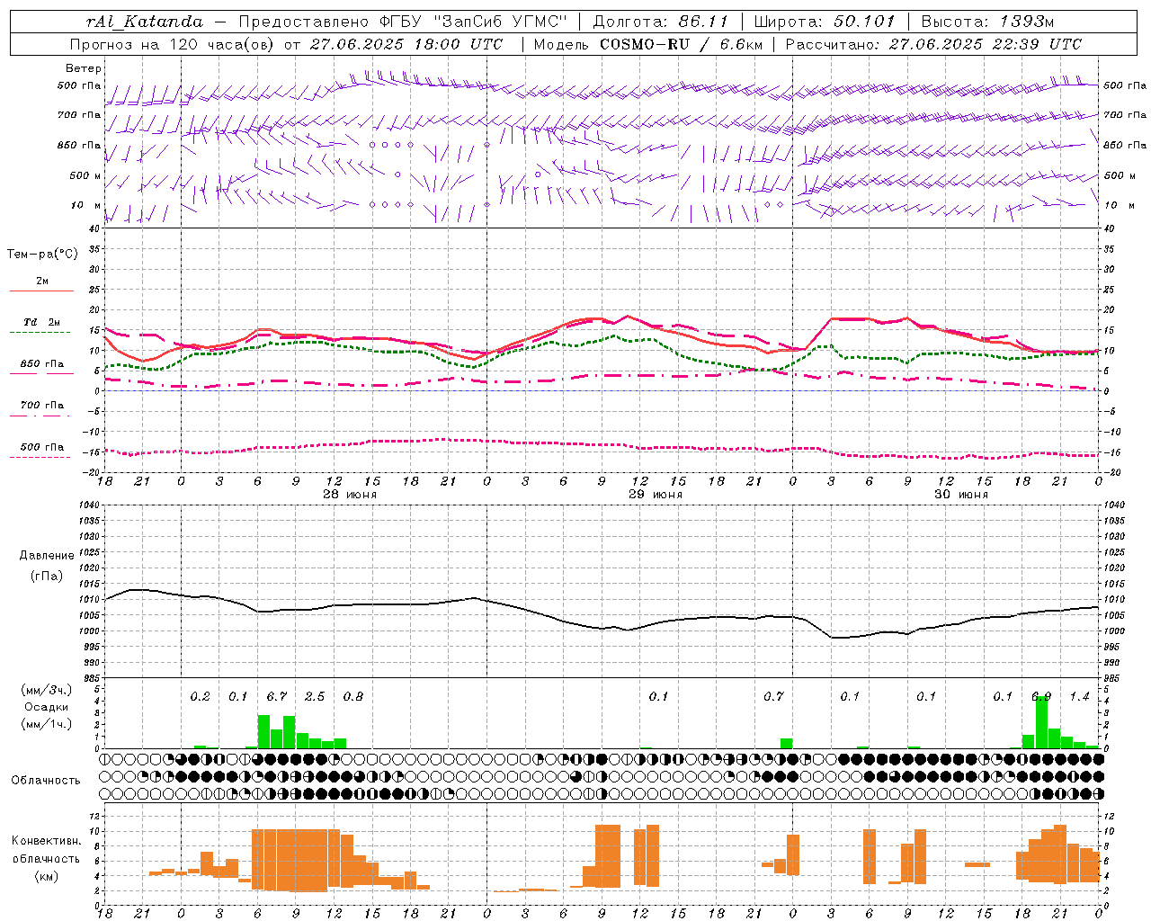Click the Высота: 1393м value
This screenshot has height=921, width=1151.
click(987, 22)
